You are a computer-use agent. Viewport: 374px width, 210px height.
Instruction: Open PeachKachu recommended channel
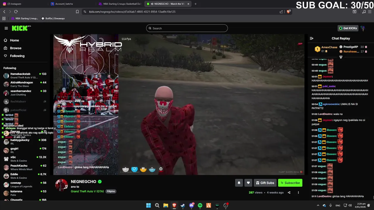(25, 167)
